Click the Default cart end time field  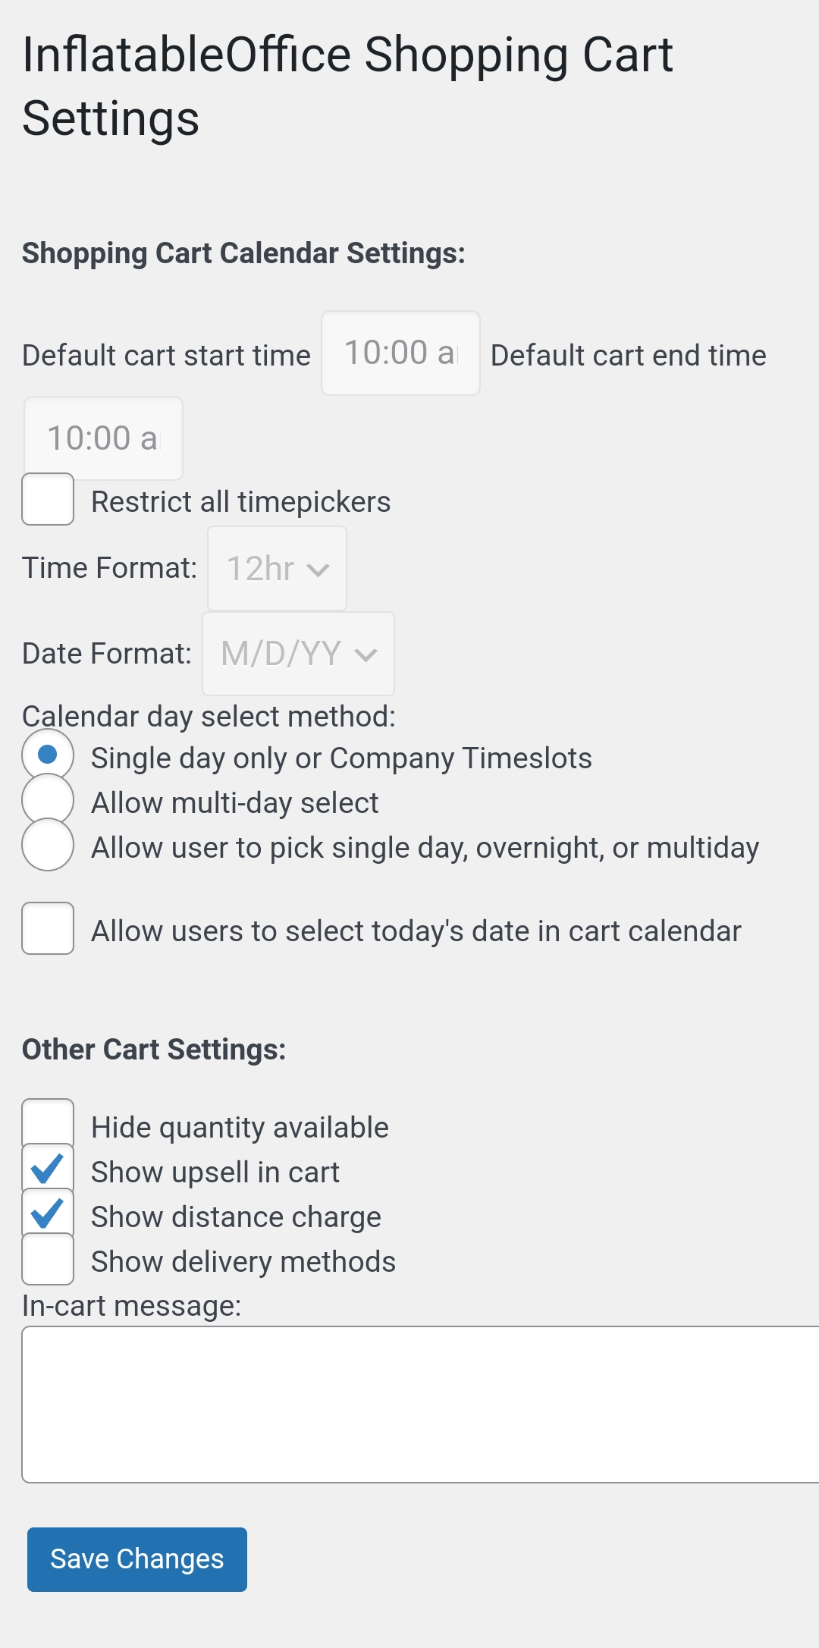point(103,438)
